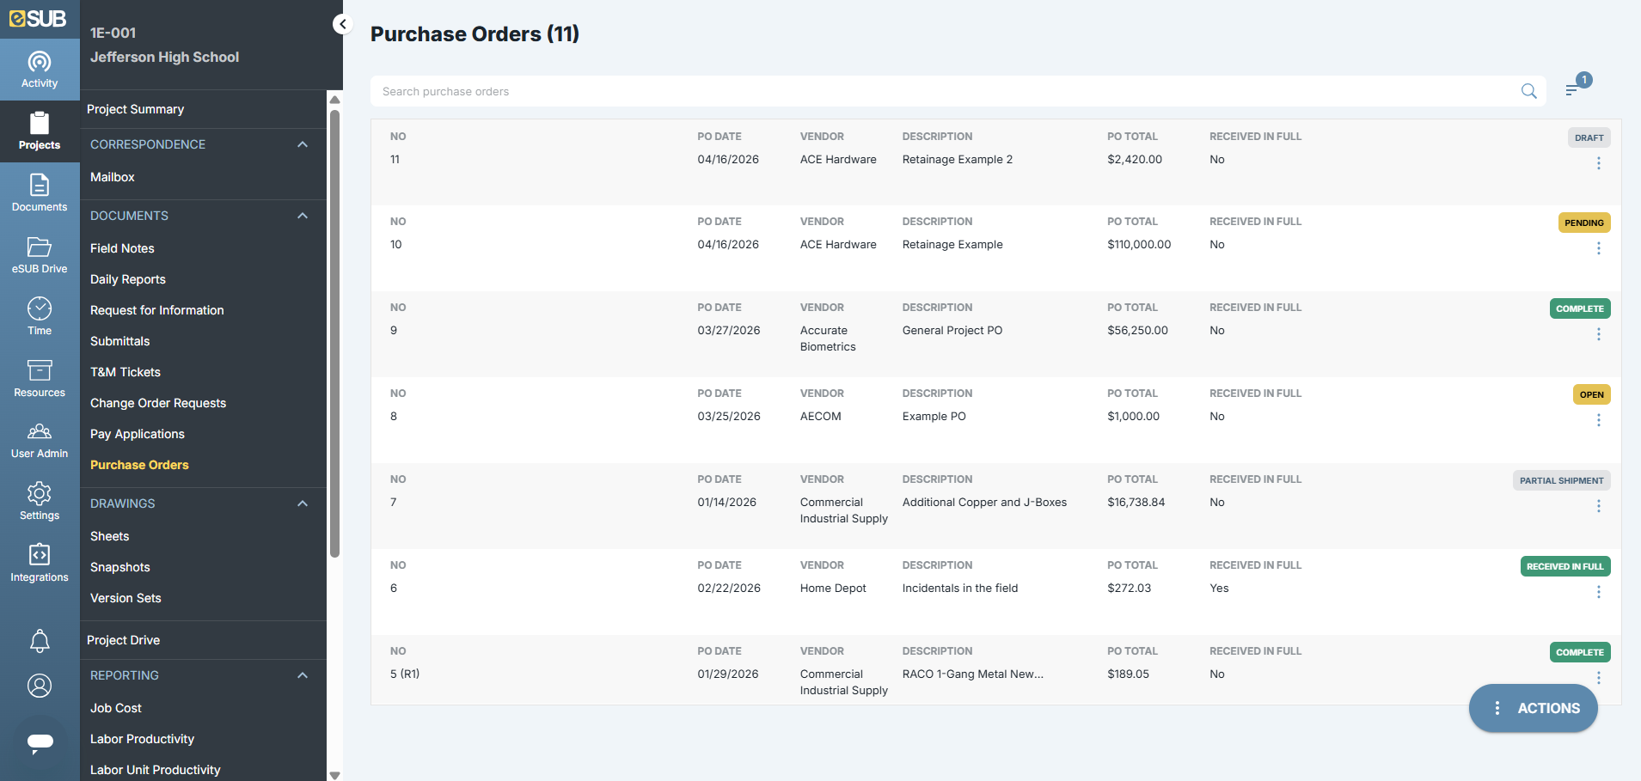The width and height of the screenshot is (1641, 781).
Task: Open the Documents section from the sidebar
Action: (40, 192)
